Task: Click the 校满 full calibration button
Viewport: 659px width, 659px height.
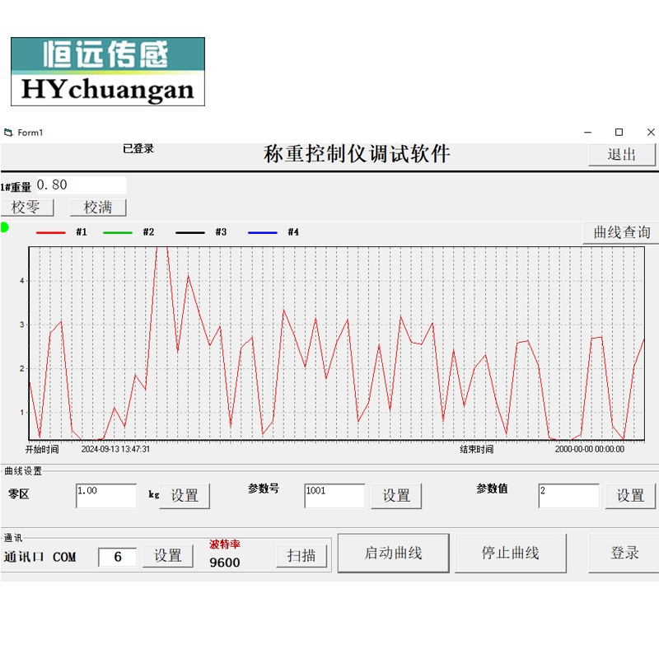Action: [x=98, y=208]
